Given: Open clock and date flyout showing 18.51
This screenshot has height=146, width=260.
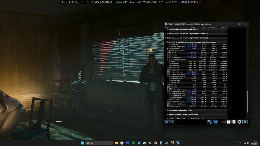Looking at the screenshot, I should [x=254, y=143].
